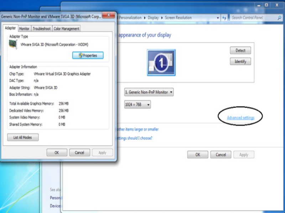285x213 pixels.
Task: Open the Advanced settings link
Action: pos(240,118)
